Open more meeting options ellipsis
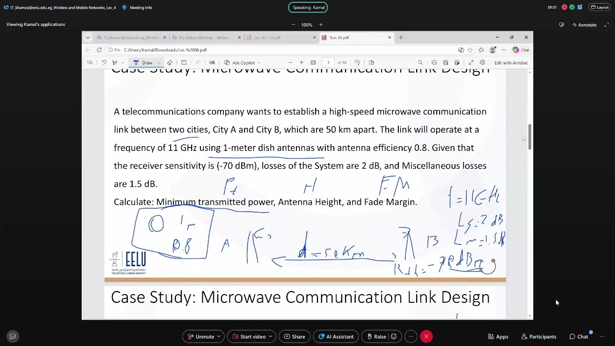This screenshot has width=615, height=346. [x=411, y=336]
